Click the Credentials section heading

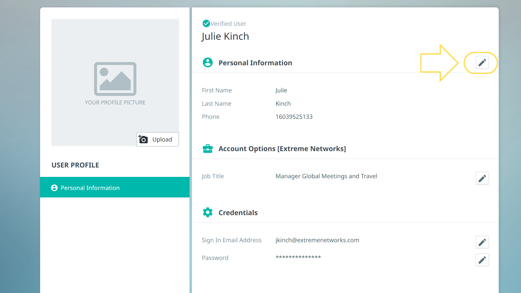[238, 213]
